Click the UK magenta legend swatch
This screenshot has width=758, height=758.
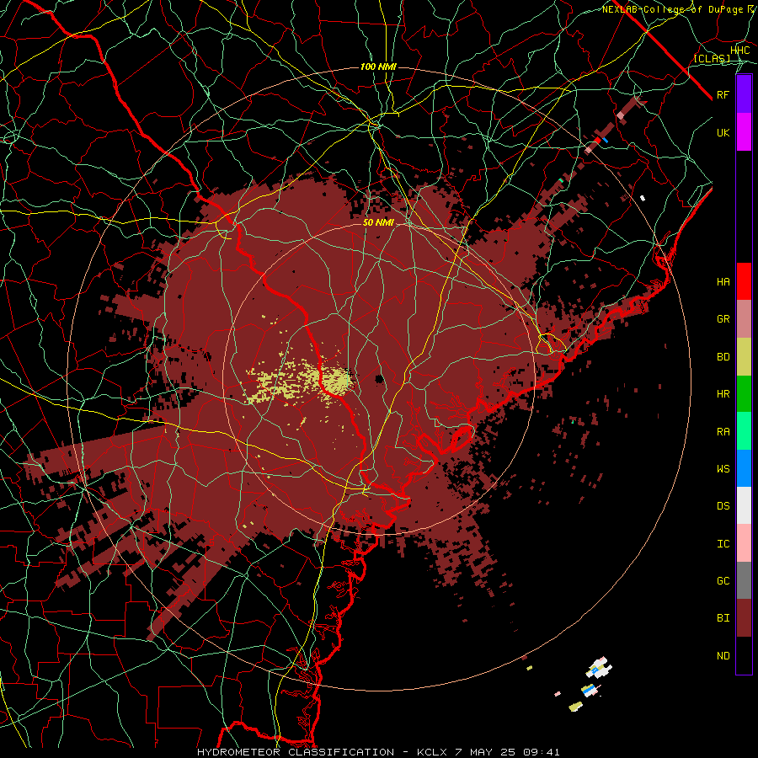click(744, 132)
